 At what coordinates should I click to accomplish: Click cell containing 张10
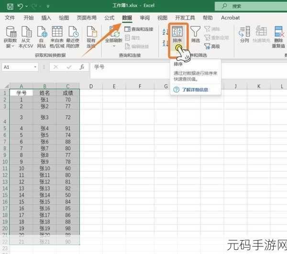pyautogui.click(x=44, y=168)
